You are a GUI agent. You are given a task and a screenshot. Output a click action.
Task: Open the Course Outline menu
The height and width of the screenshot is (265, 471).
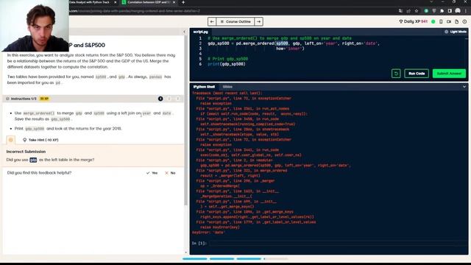(x=235, y=21)
